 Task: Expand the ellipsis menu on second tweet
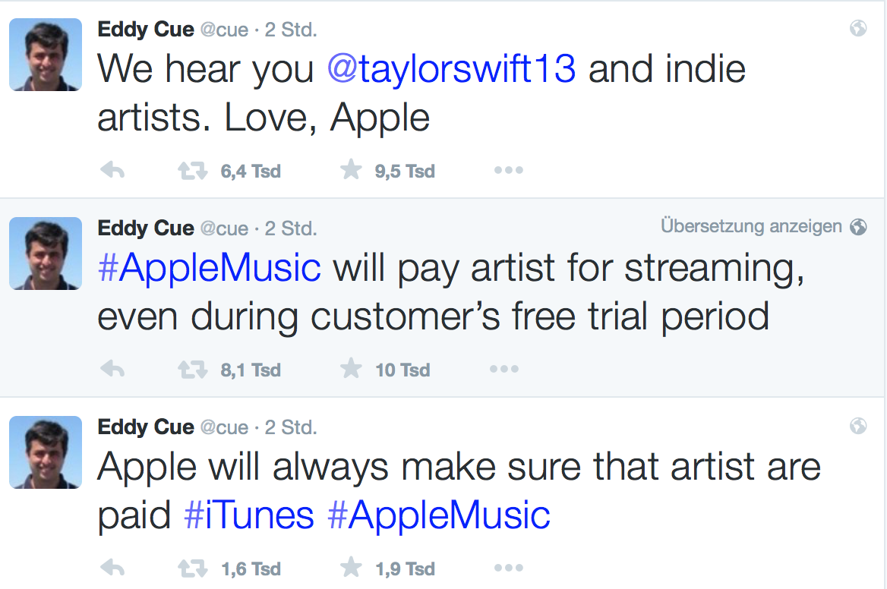[x=504, y=370]
